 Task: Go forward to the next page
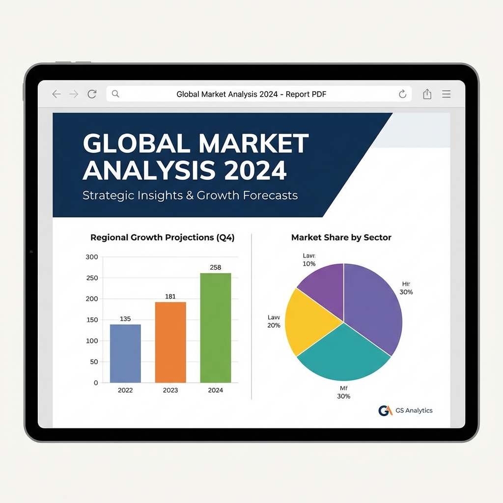[74, 94]
